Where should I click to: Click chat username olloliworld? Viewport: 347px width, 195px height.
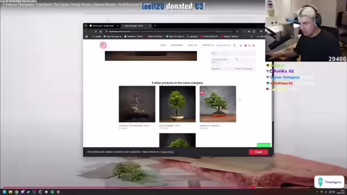click(x=281, y=83)
